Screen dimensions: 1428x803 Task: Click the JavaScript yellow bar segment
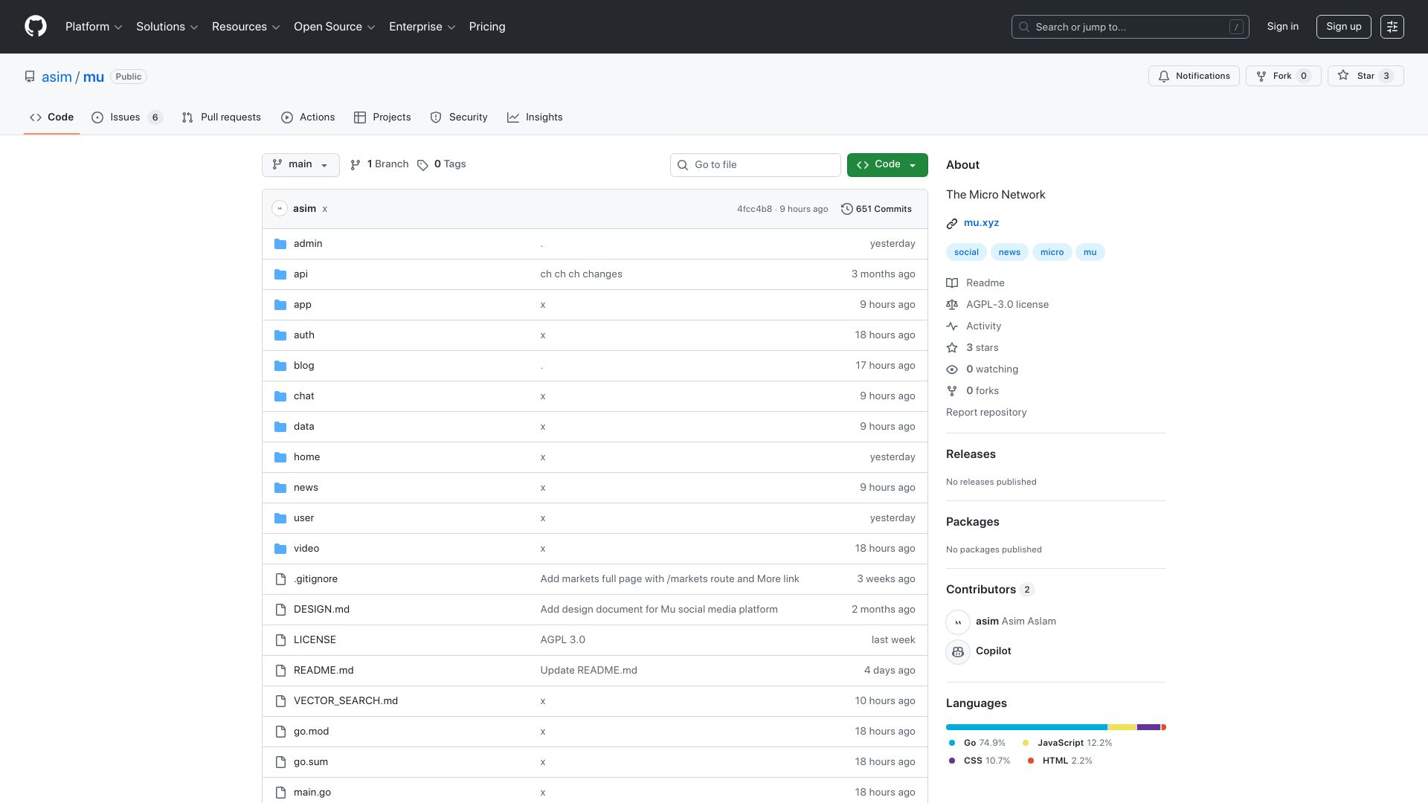tap(1122, 727)
